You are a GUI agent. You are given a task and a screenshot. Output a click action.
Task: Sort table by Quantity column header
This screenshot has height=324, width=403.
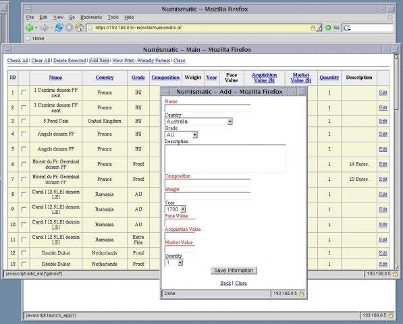[329, 78]
